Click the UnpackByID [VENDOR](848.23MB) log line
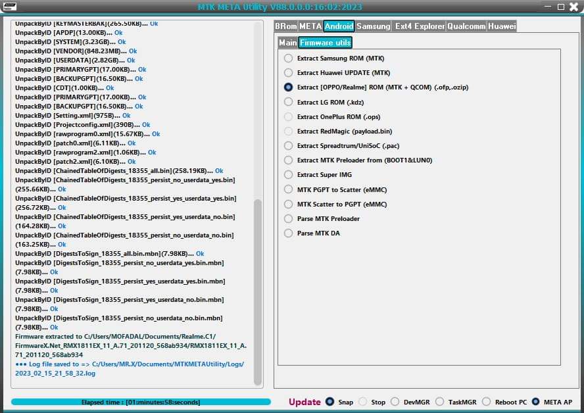Screen dimensions: 584x413 [x=76, y=51]
